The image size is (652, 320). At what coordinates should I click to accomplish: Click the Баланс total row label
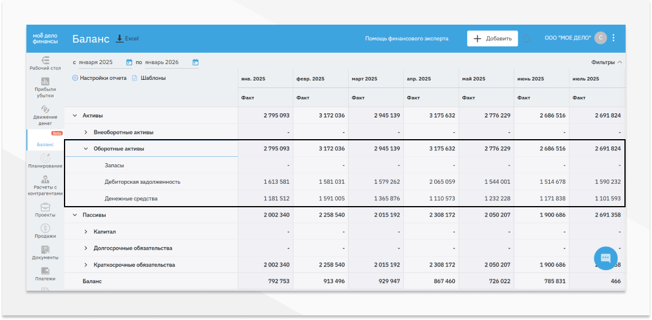(92, 281)
